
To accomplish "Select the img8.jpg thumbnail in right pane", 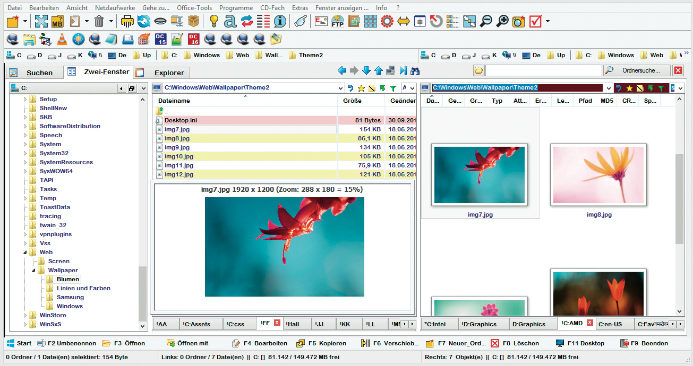I will 598,176.
